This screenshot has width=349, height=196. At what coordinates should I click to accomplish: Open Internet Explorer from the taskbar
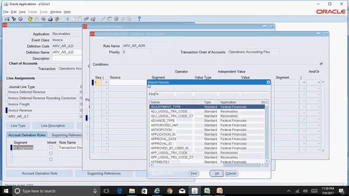(157, 191)
